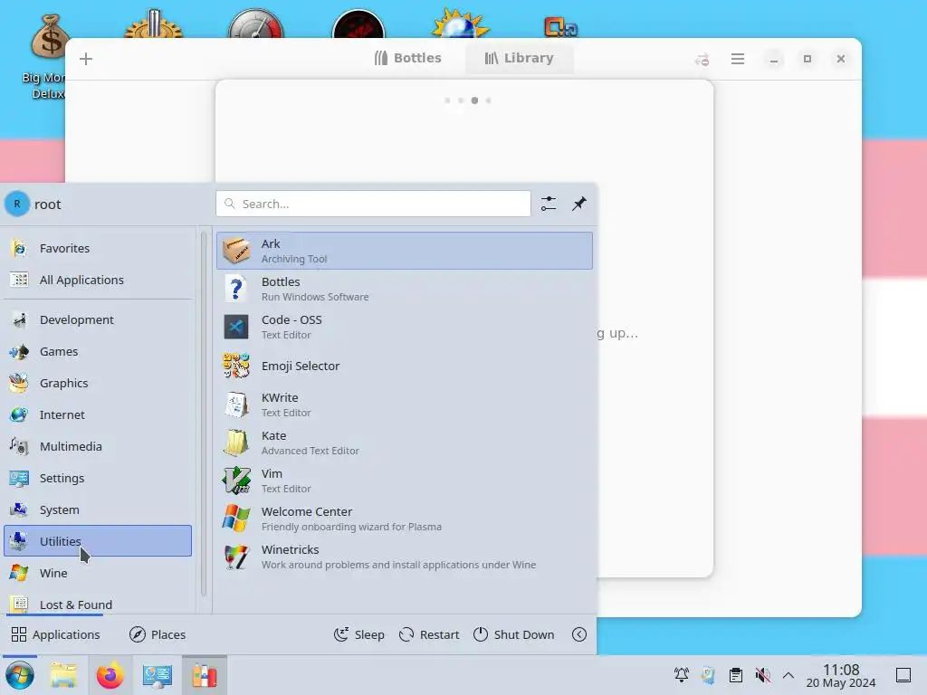Open Graphics category

click(x=98, y=383)
